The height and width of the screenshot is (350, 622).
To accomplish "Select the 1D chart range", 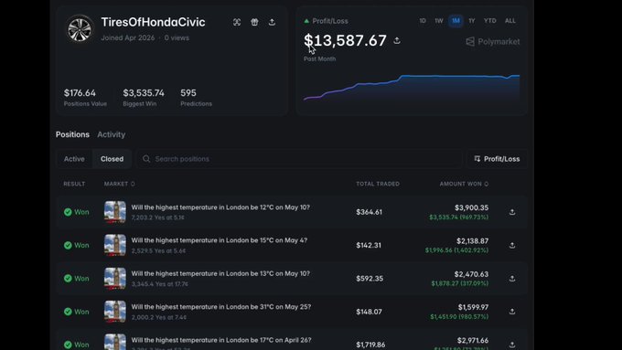I will pos(423,21).
